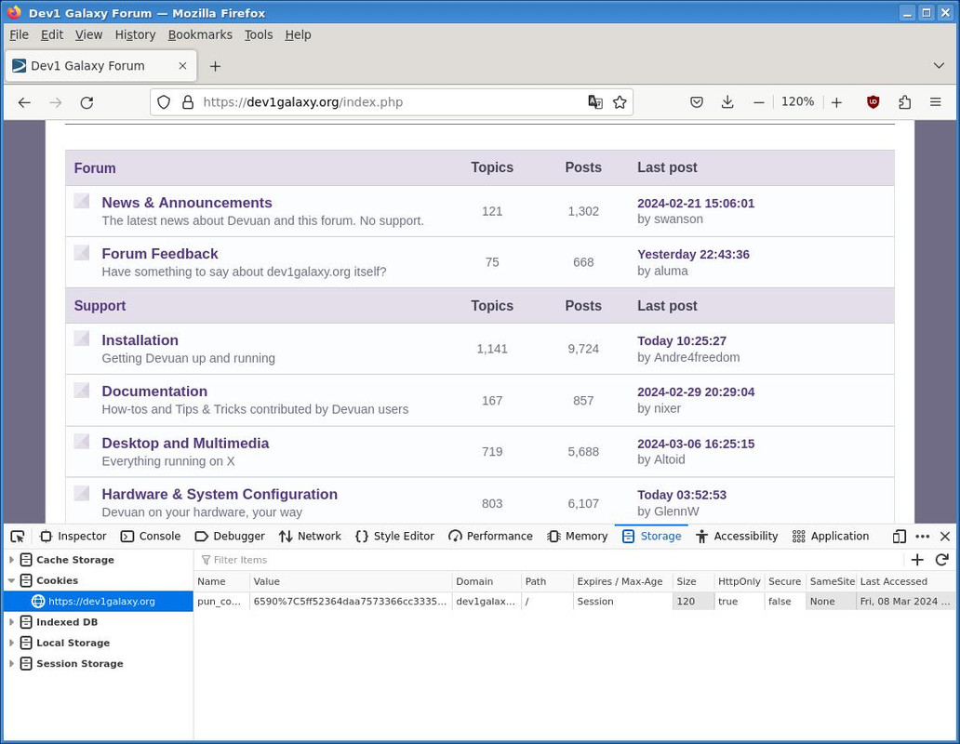960x744 pixels.
Task: Open the Bookmarks menu
Action: (x=200, y=35)
